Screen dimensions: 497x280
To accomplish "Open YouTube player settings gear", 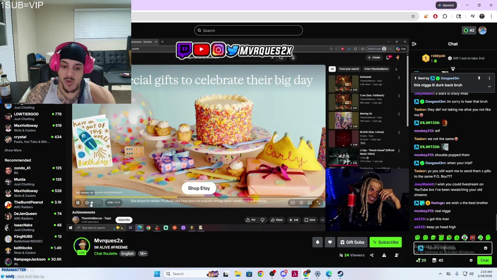I will (x=301, y=203).
